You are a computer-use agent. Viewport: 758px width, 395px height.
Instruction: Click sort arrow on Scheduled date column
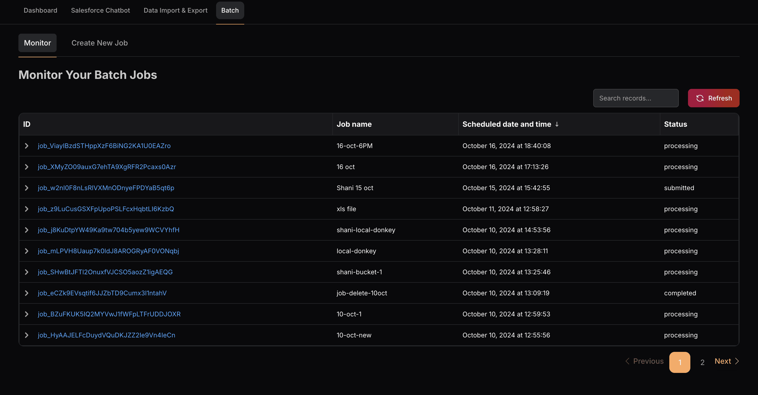coord(557,124)
